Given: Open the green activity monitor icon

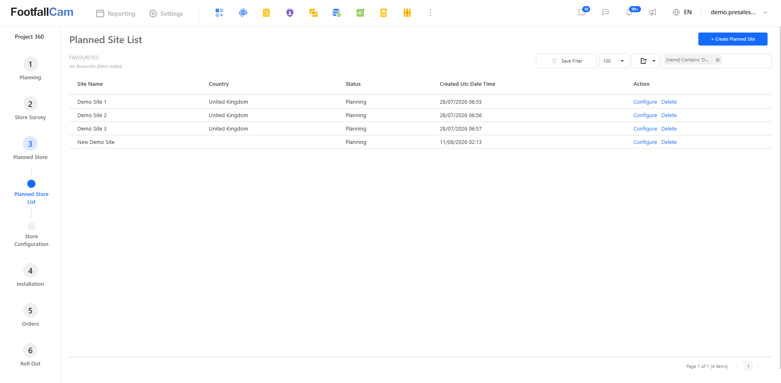Looking at the screenshot, I should (x=360, y=13).
